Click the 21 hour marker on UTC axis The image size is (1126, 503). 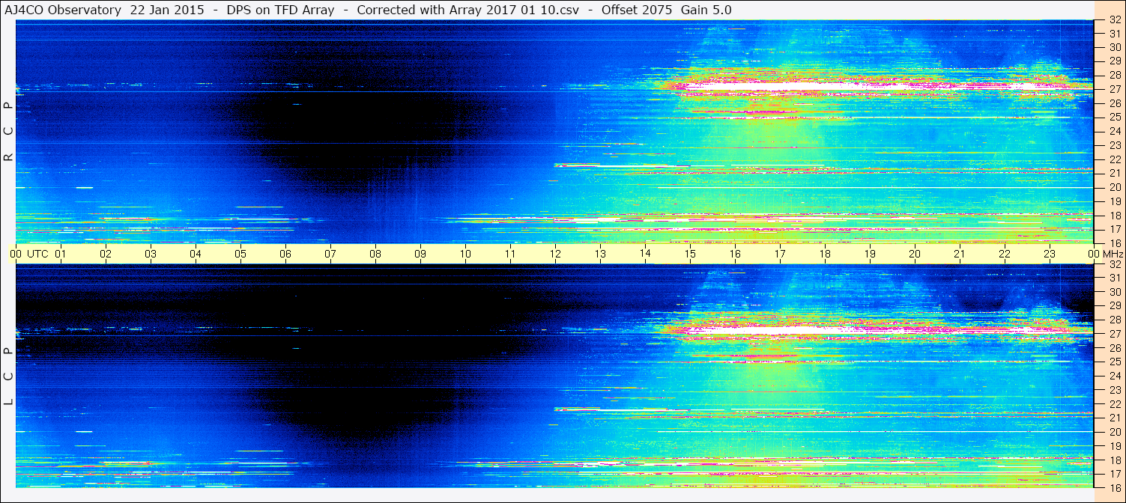(x=960, y=254)
